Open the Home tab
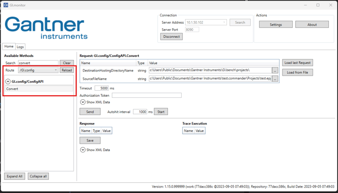The image size is (338, 193). tap(9, 46)
